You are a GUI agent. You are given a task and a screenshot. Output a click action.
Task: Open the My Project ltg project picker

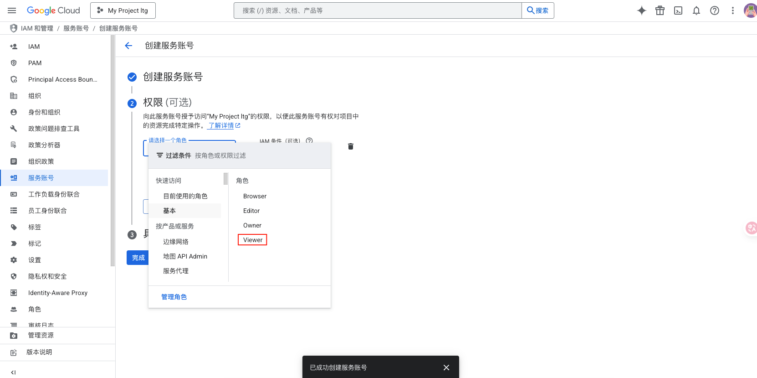coord(123,10)
